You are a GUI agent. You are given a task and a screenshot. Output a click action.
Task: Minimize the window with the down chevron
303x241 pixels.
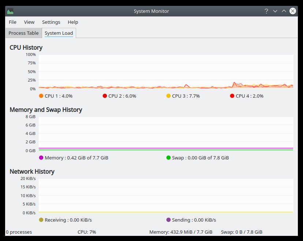pyautogui.click(x=275, y=11)
